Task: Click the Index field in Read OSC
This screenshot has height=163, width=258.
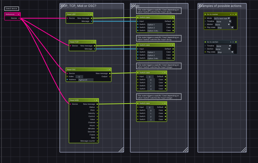Action: [79, 76]
